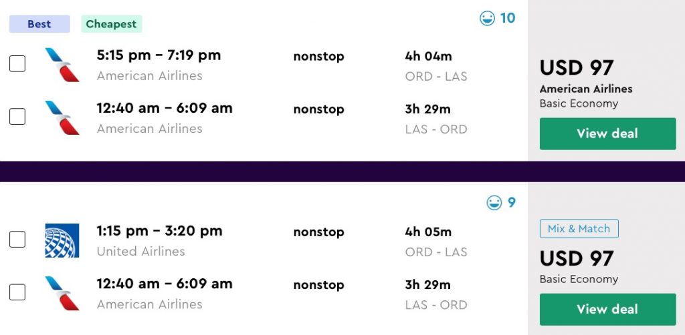Tick checkbox for 5:15 pm American flight
This screenshot has width=685, height=335.
click(x=17, y=64)
